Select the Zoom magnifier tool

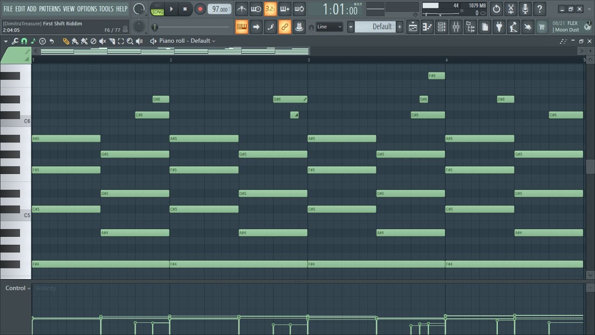coord(130,41)
